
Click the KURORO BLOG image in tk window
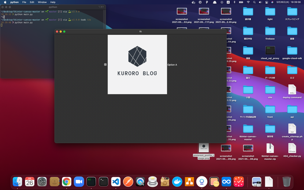[x=137, y=64]
